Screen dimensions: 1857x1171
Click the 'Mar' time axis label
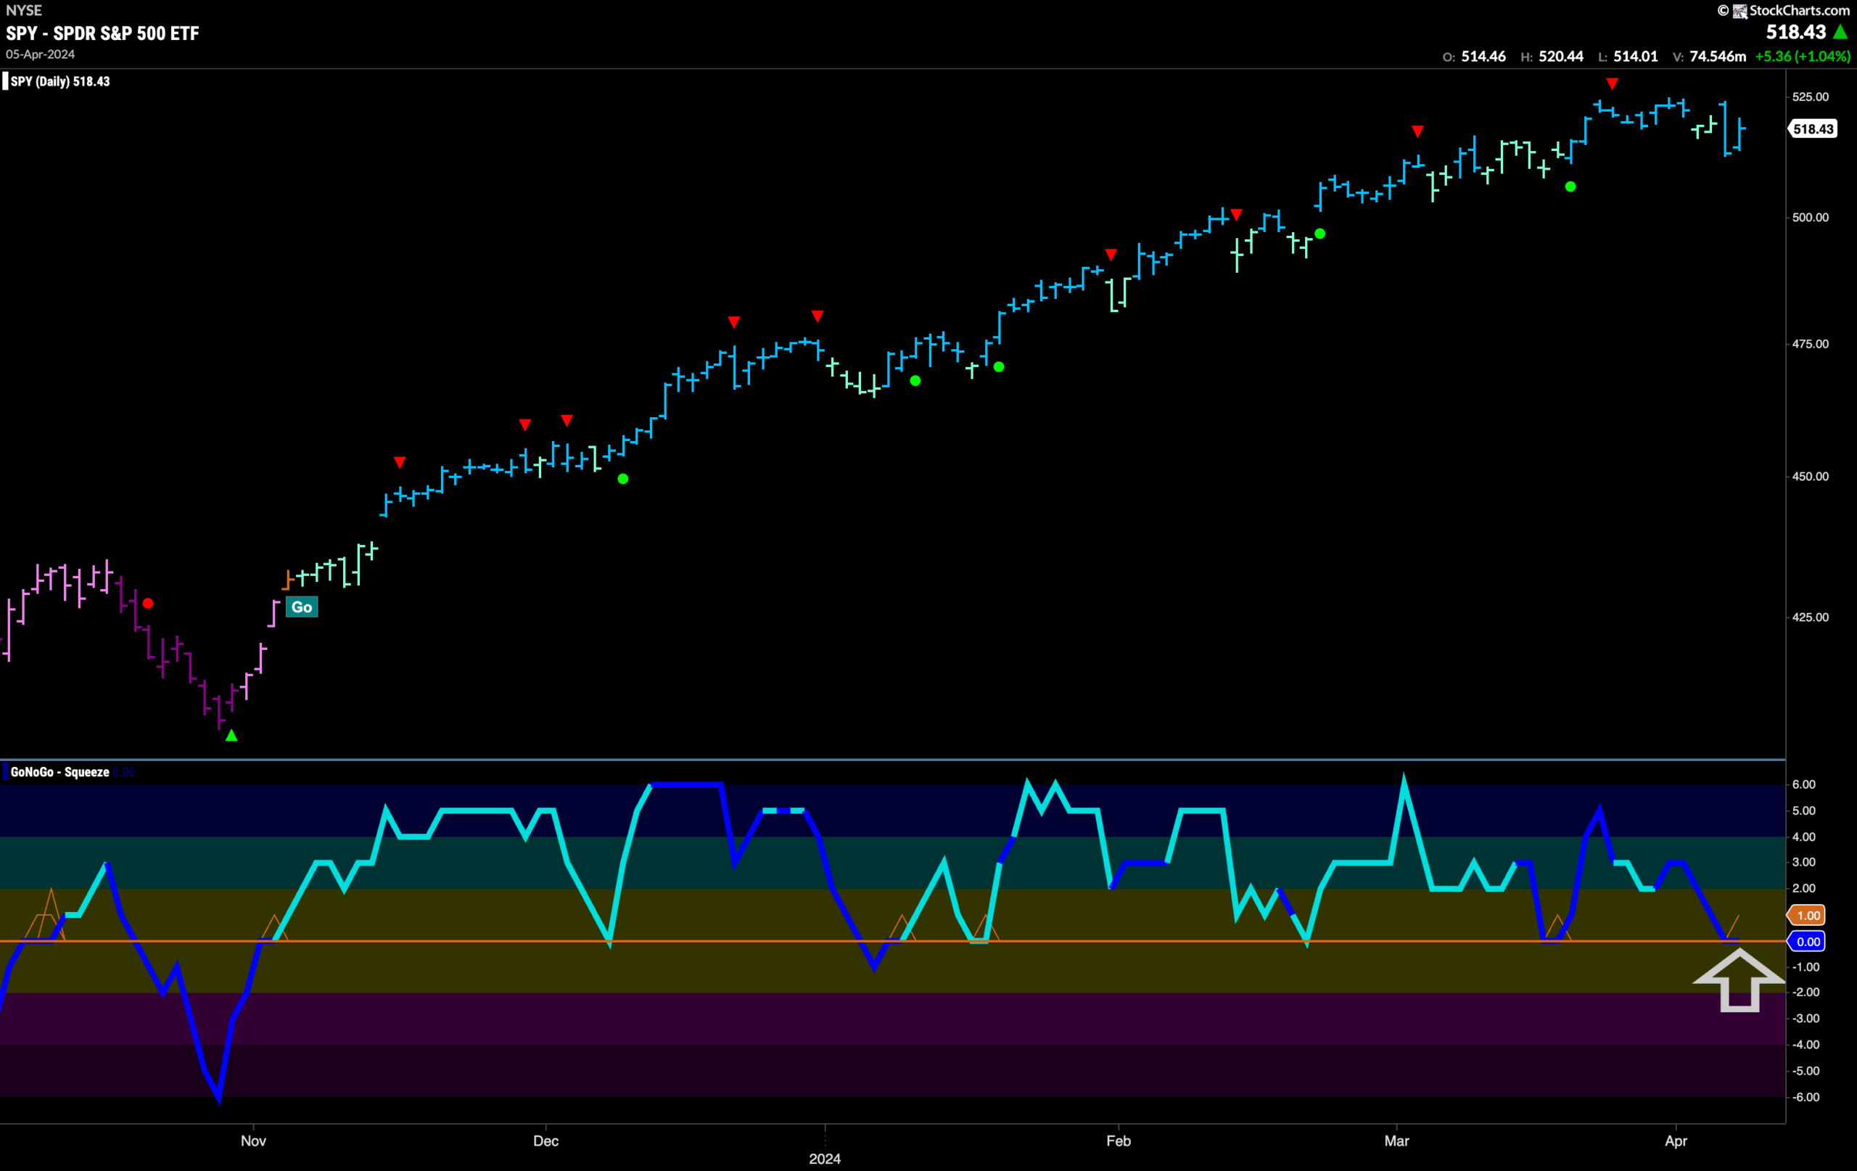[x=1396, y=1141]
